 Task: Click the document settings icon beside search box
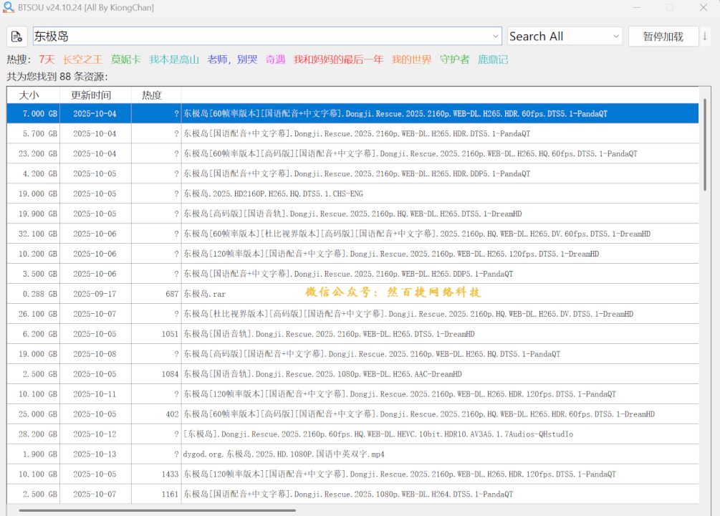point(17,37)
